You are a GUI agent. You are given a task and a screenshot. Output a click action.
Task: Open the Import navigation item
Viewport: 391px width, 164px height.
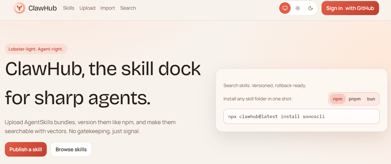click(x=108, y=8)
